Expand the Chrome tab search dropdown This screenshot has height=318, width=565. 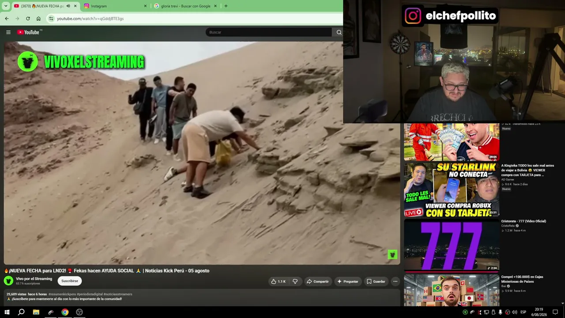tap(6, 6)
